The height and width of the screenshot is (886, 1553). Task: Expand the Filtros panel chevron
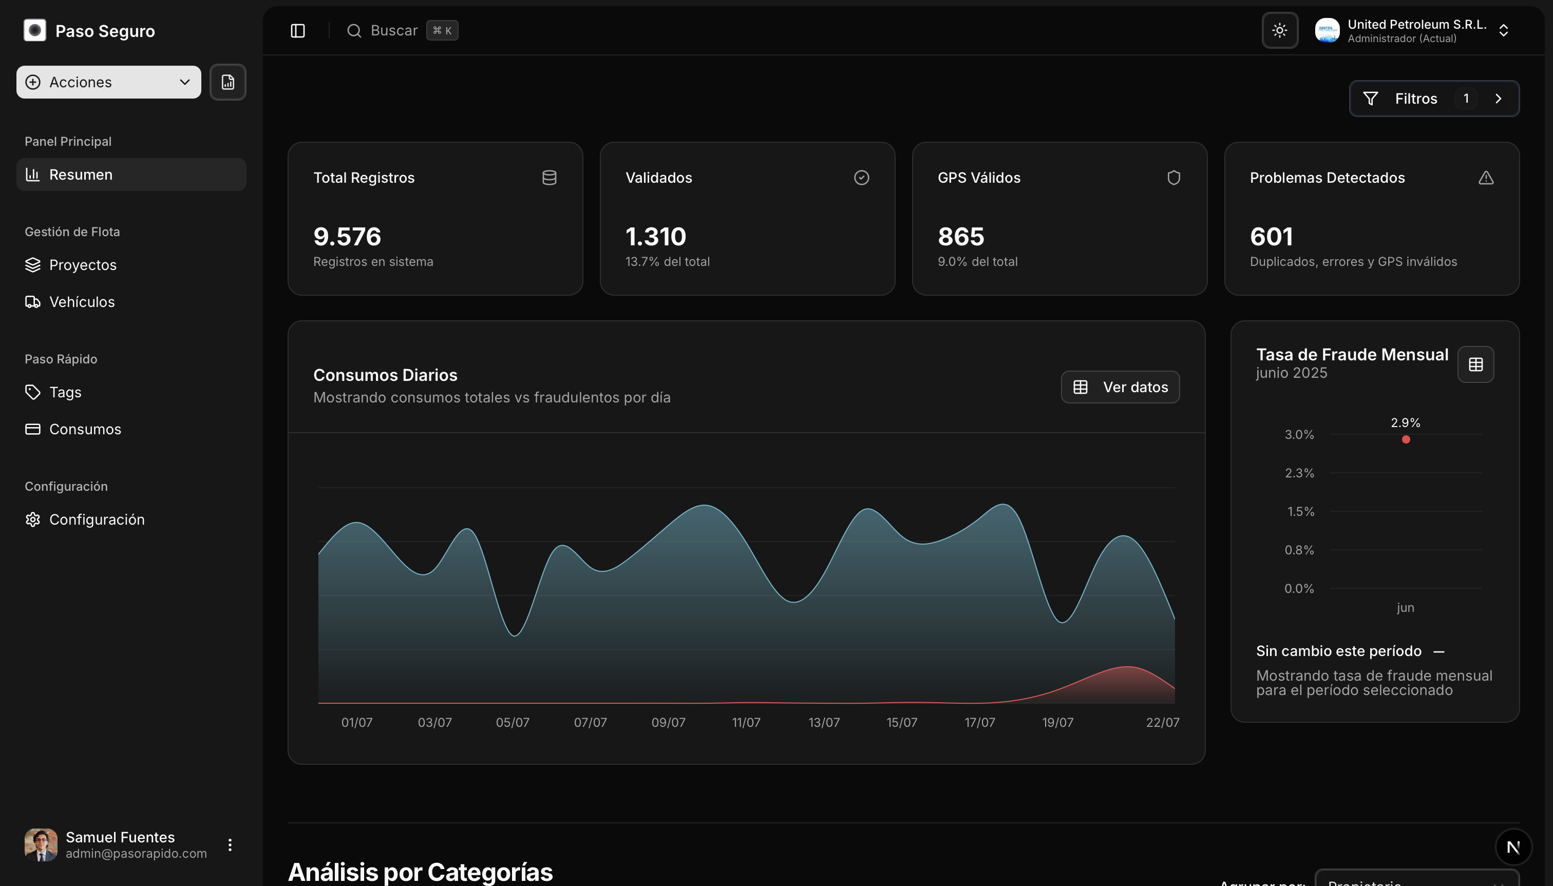tap(1499, 98)
